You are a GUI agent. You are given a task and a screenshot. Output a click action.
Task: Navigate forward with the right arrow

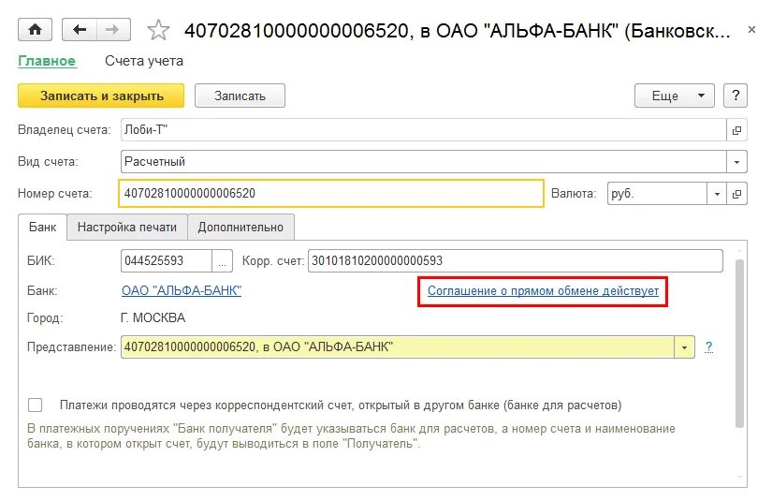pos(113,30)
